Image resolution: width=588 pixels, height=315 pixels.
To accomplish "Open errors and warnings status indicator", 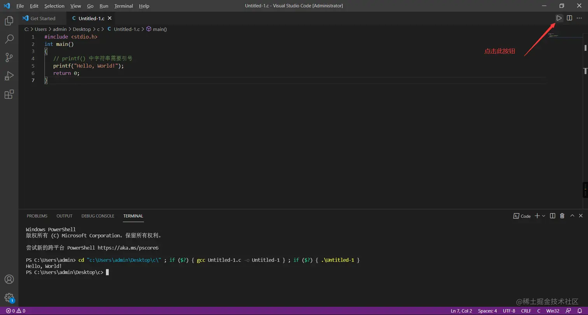I will click(x=16, y=311).
